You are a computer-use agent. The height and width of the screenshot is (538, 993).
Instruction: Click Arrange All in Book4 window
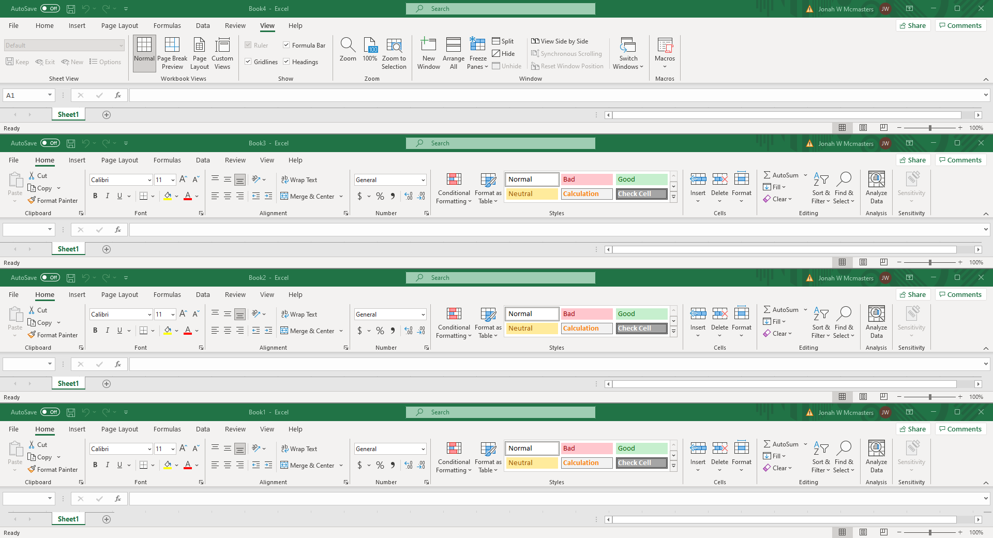pos(454,53)
